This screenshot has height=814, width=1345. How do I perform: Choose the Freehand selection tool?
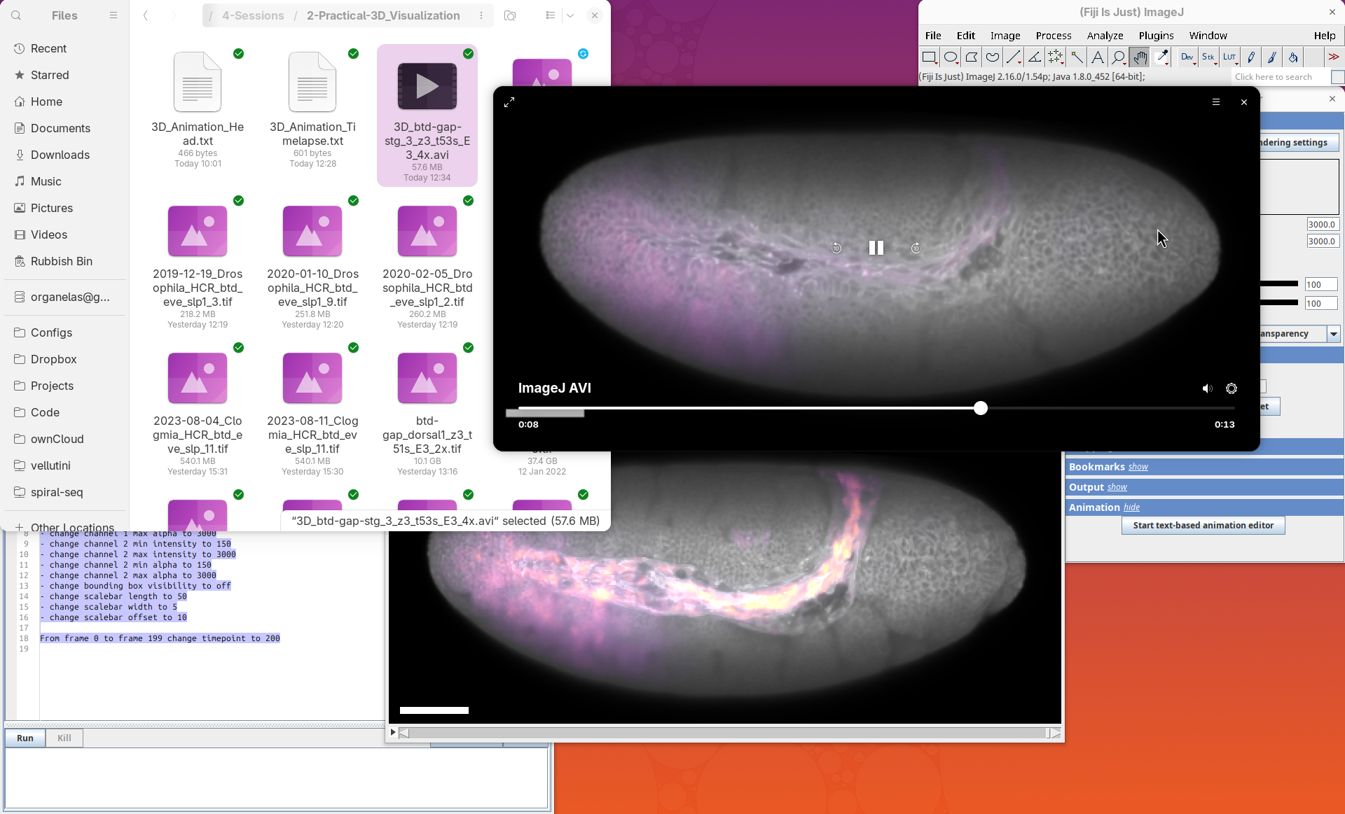[993, 57]
